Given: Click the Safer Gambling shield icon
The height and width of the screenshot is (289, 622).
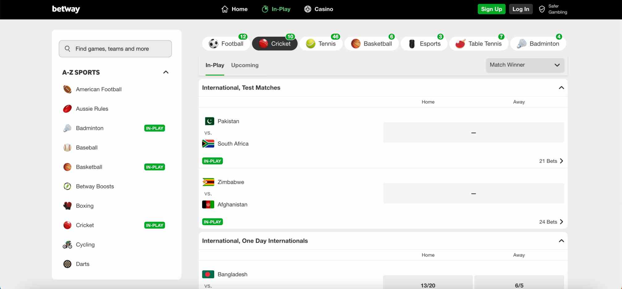Looking at the screenshot, I should 542,9.
